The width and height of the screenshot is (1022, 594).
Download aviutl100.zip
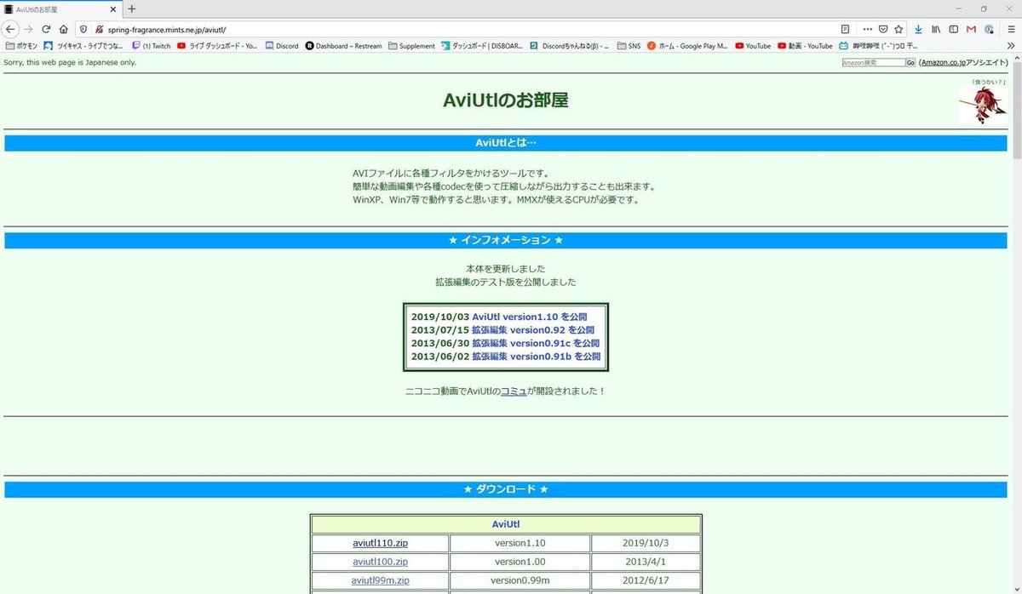(x=380, y=562)
